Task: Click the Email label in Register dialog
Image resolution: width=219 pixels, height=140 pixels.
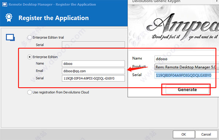Action: pyautogui.click(x=39, y=71)
